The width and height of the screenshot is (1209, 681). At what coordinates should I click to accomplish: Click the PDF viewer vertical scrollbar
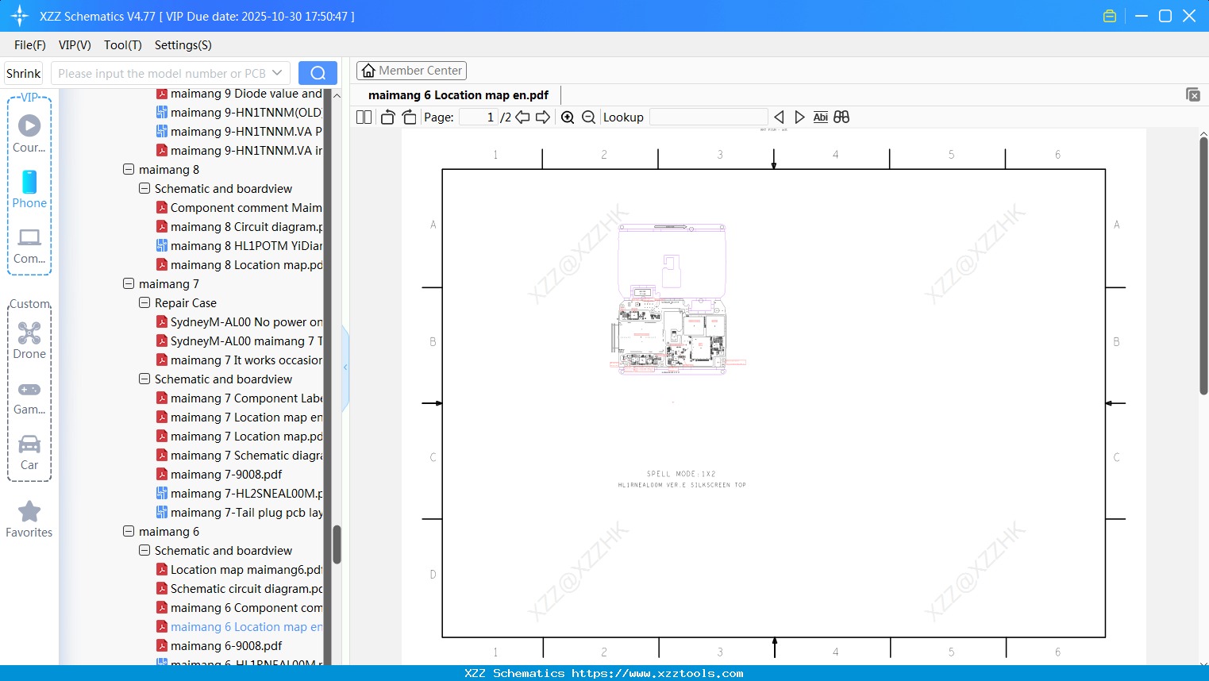pyautogui.click(x=1203, y=266)
